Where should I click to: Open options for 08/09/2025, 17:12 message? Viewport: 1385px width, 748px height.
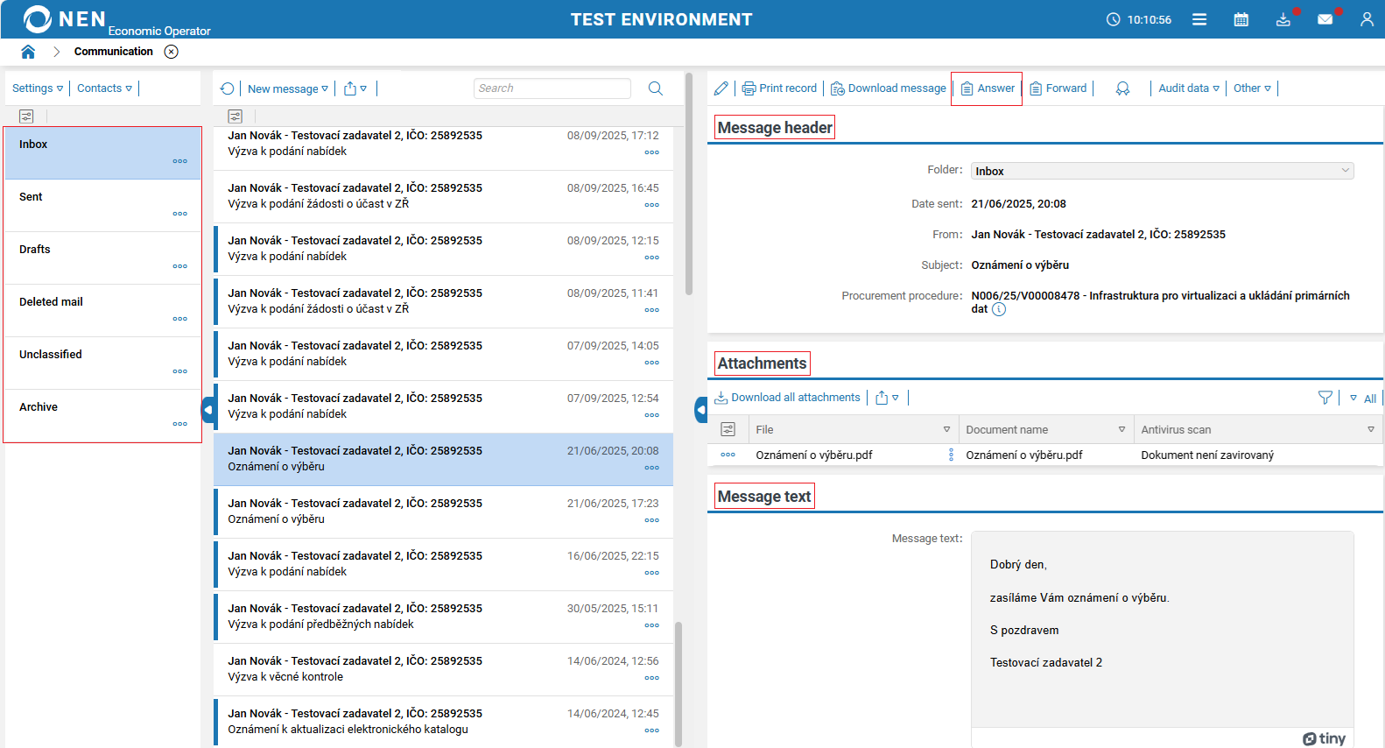[652, 152]
